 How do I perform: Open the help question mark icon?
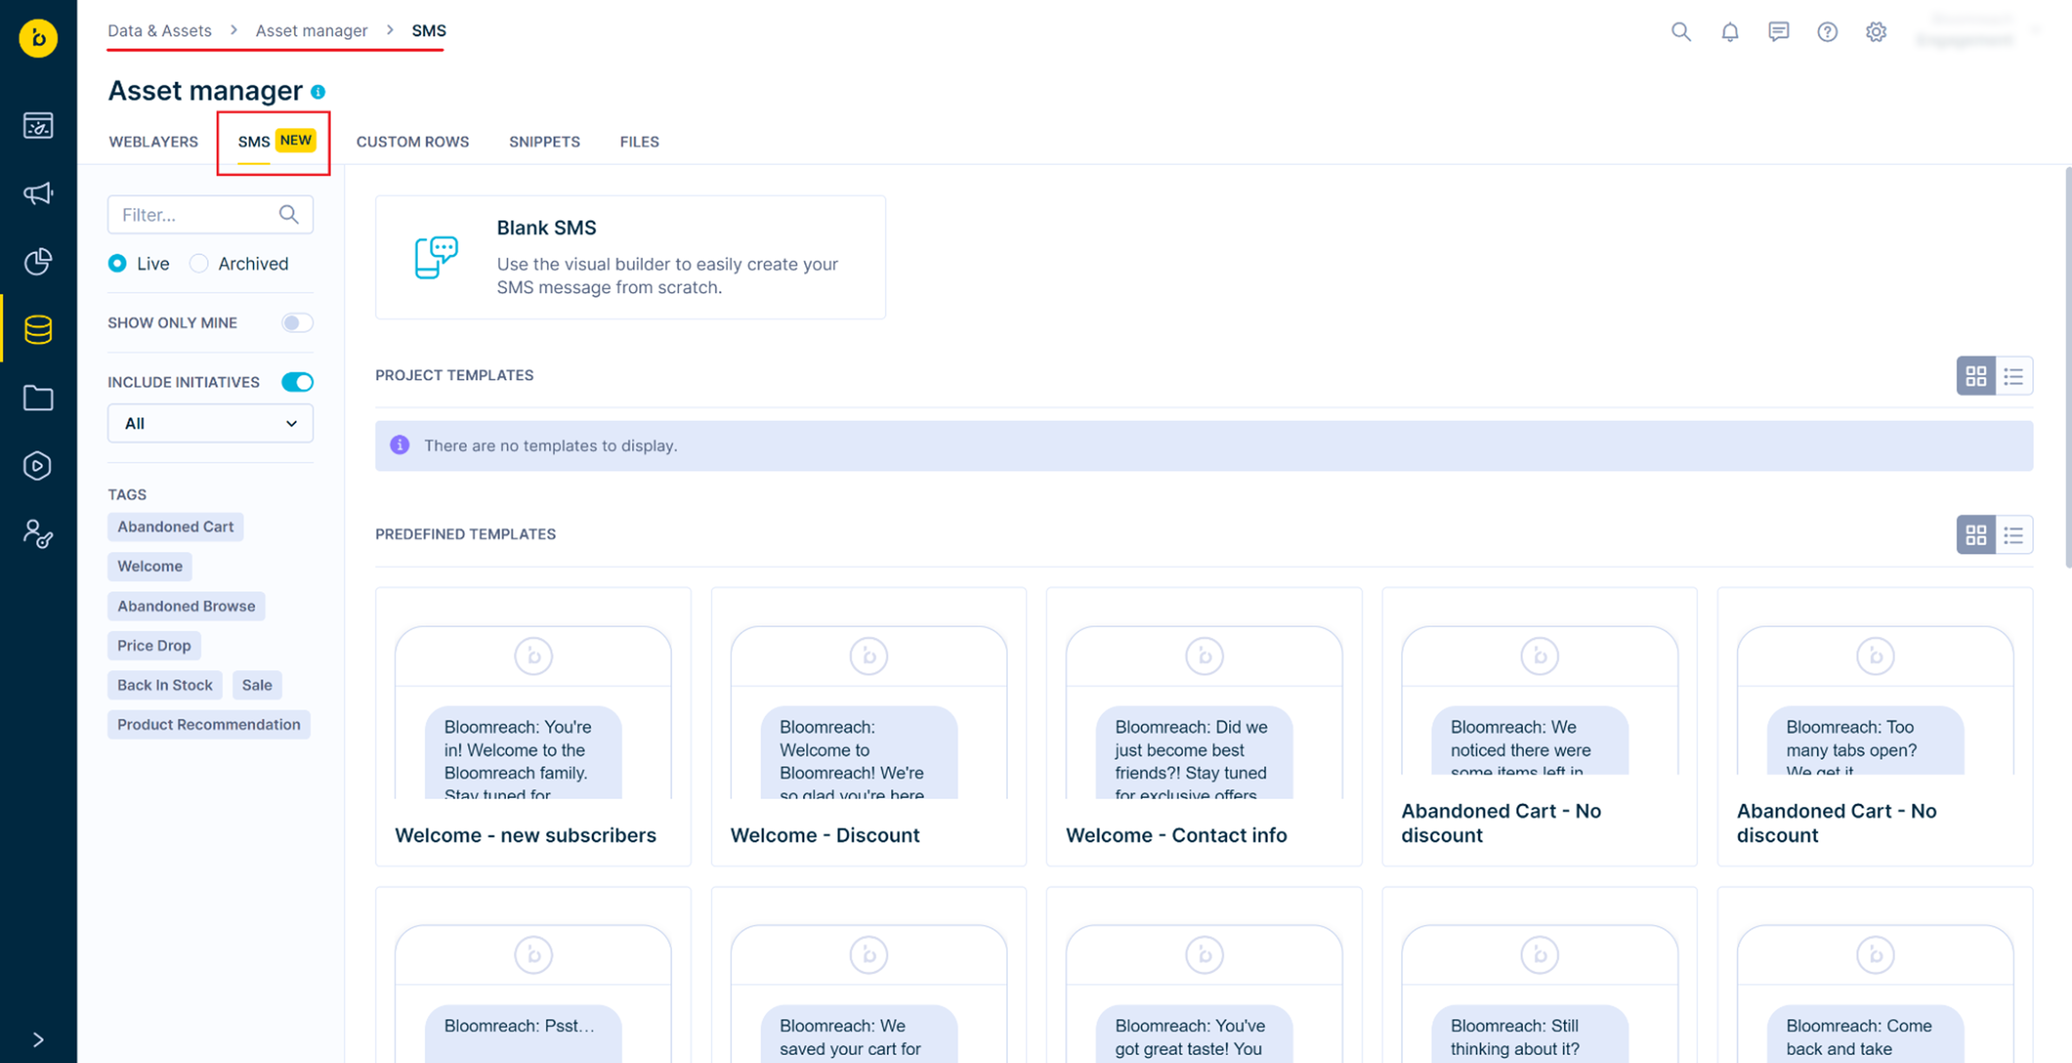[x=1827, y=32]
